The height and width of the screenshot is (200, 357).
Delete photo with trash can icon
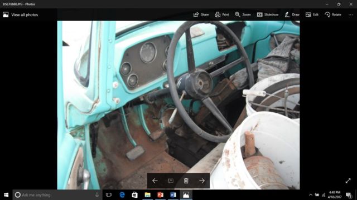tap(186, 181)
